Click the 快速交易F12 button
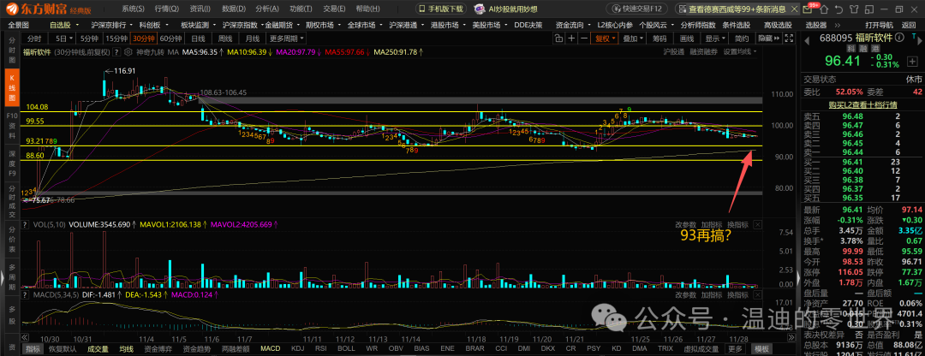 tap(638, 9)
